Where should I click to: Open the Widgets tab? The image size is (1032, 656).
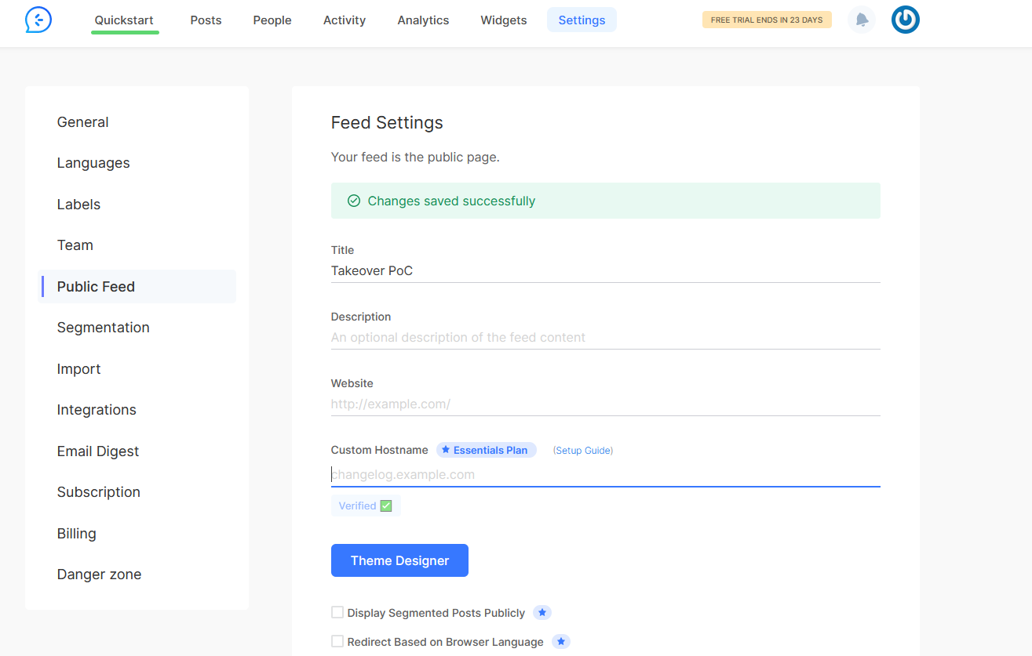click(x=503, y=20)
